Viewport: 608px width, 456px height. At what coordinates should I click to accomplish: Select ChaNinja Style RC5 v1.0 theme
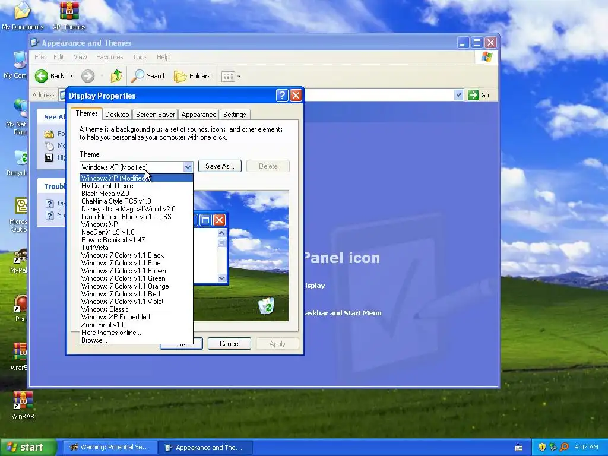click(x=136, y=201)
